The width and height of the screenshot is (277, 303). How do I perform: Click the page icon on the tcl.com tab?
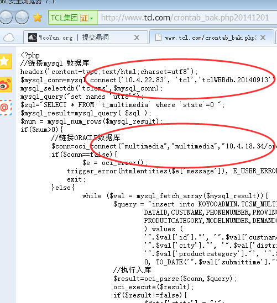(x=158, y=38)
